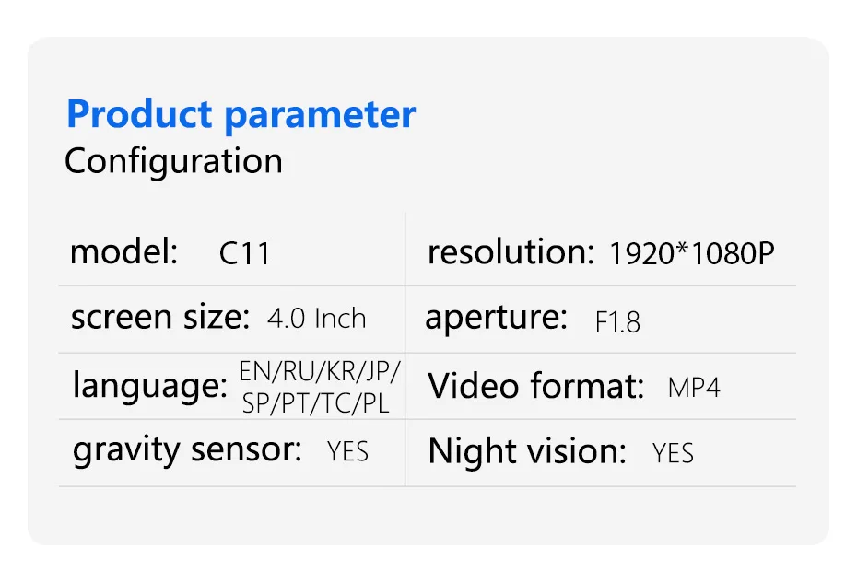This screenshot has height=571, width=857.
Task: Click the blue Product parameter heading
Action: 241,115
